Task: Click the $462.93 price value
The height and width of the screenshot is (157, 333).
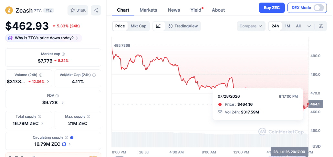Action: pos(27,26)
